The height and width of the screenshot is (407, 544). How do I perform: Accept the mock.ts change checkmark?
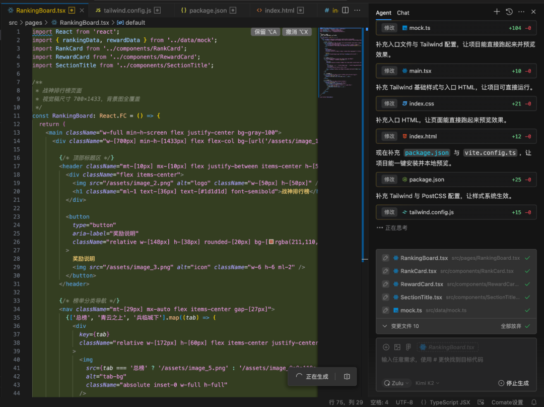(x=527, y=311)
